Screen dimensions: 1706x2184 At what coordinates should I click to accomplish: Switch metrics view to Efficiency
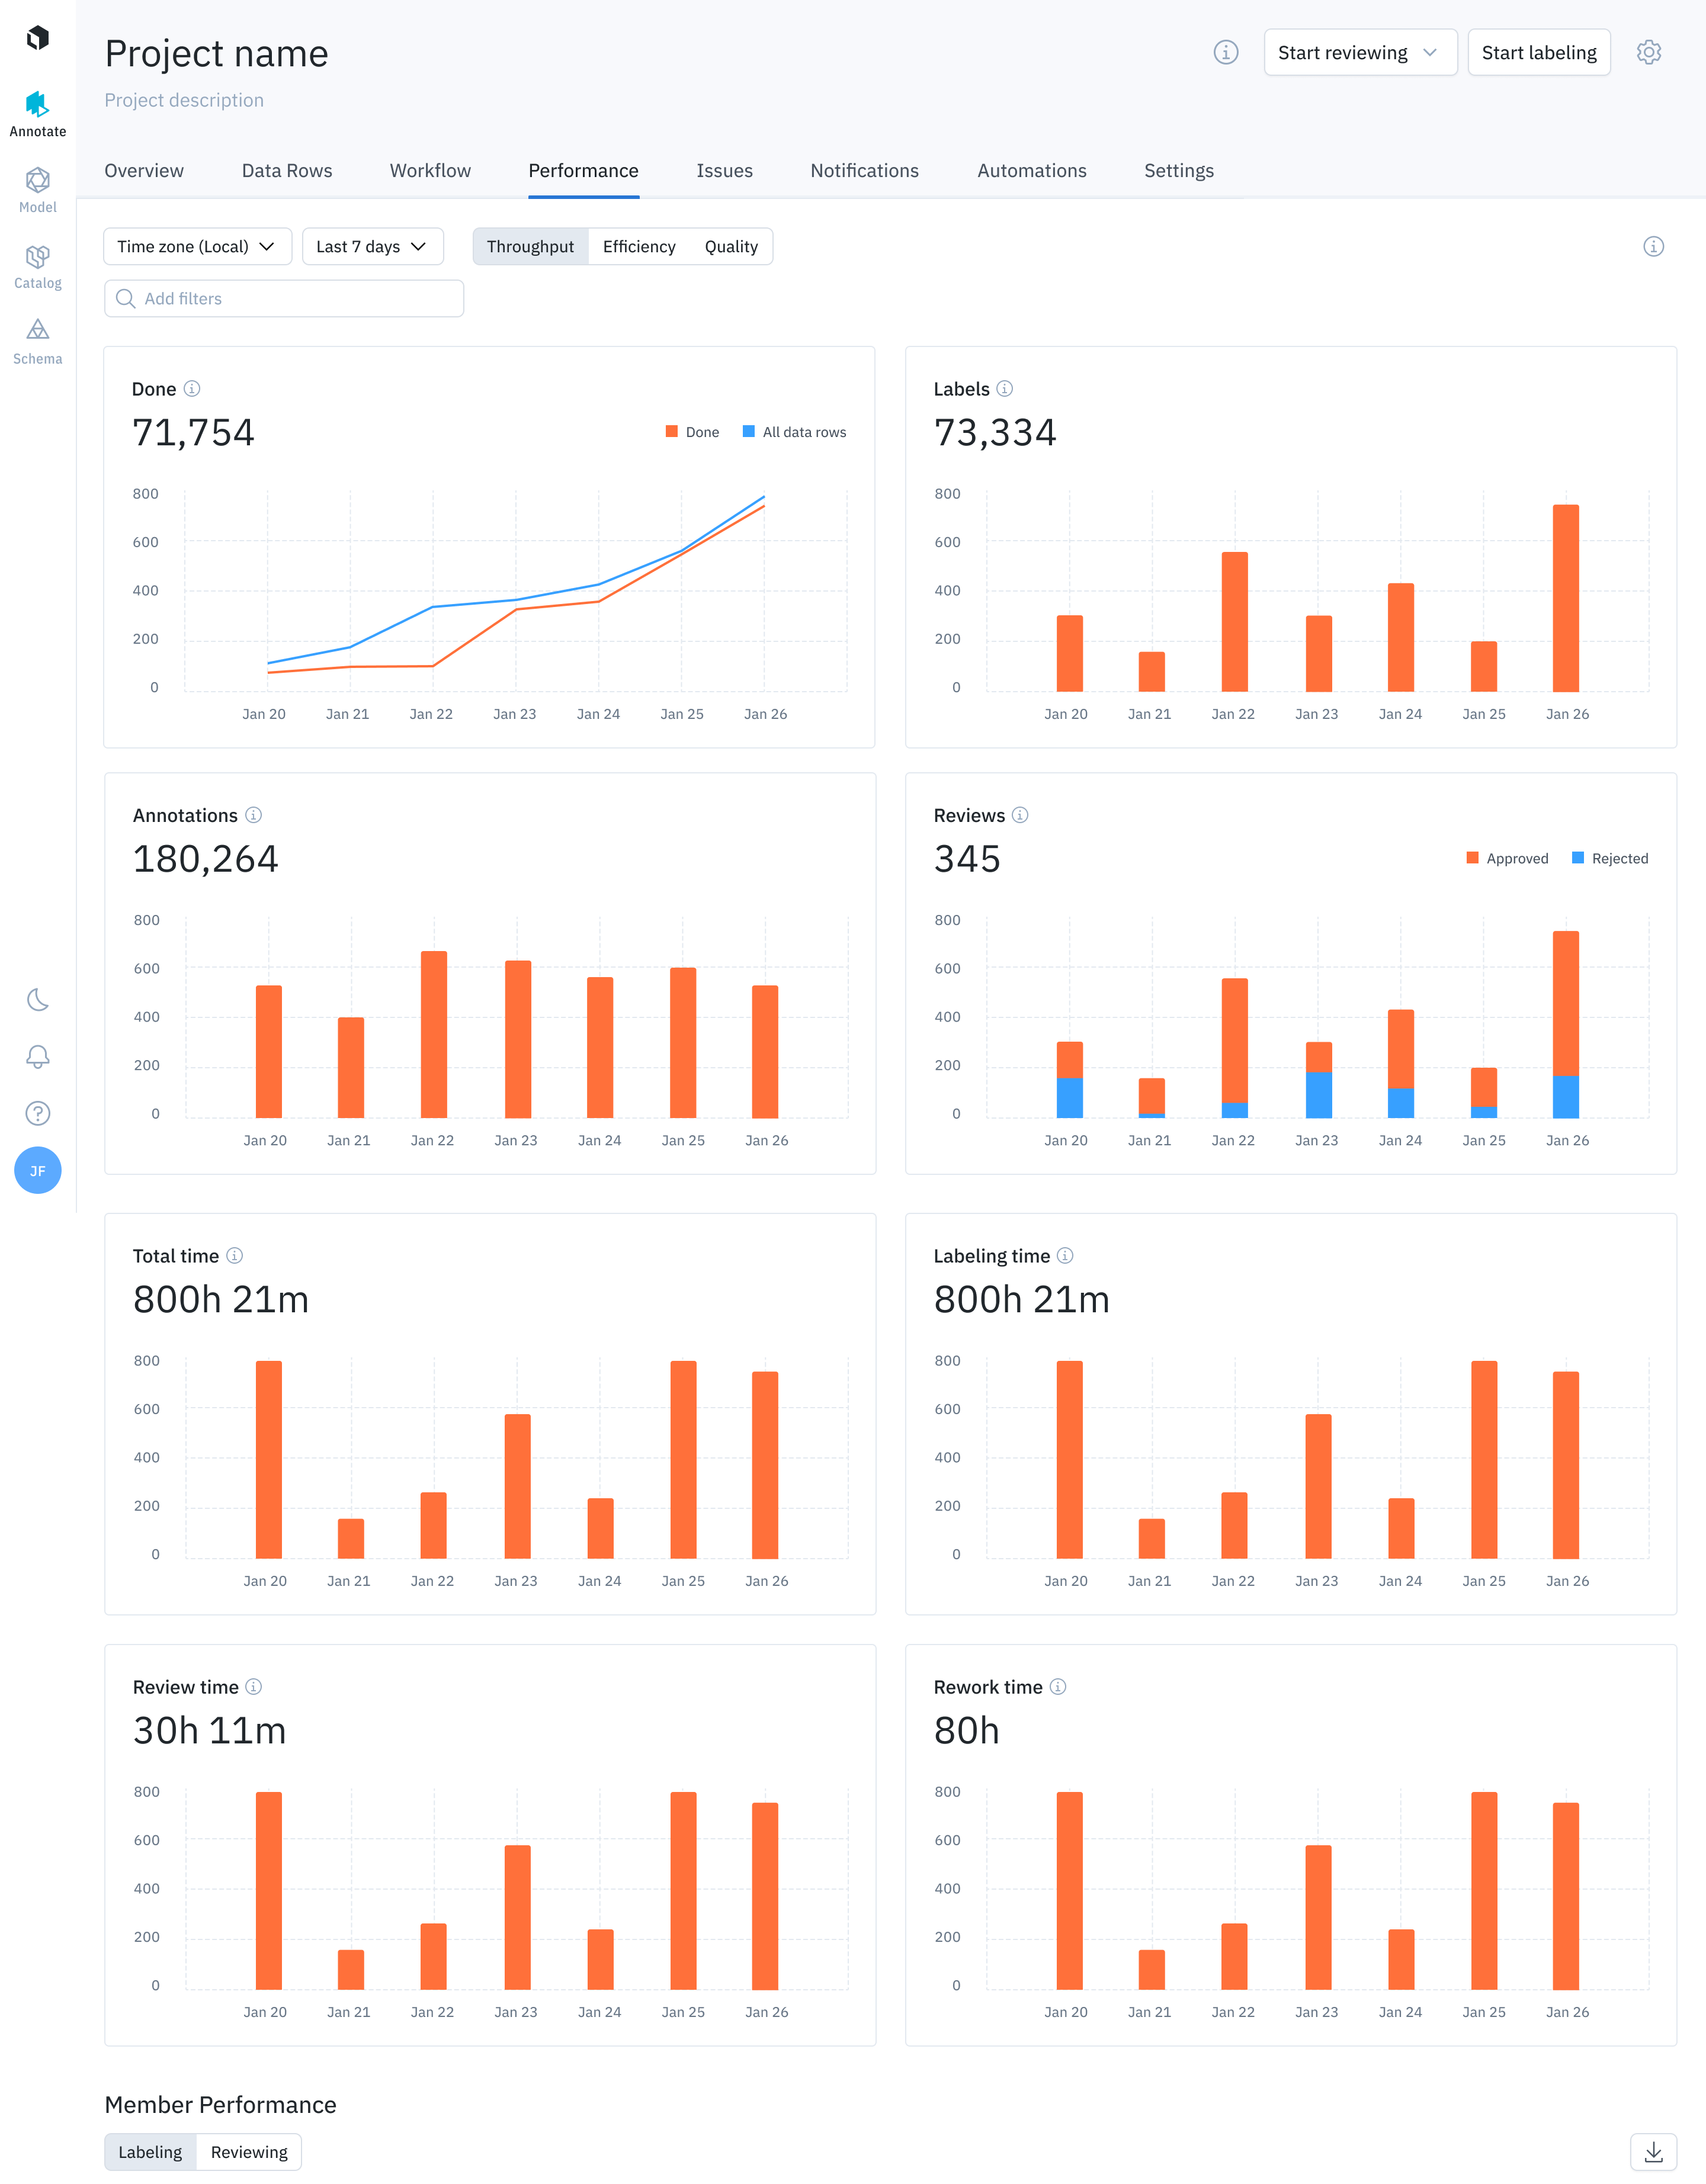(x=638, y=247)
